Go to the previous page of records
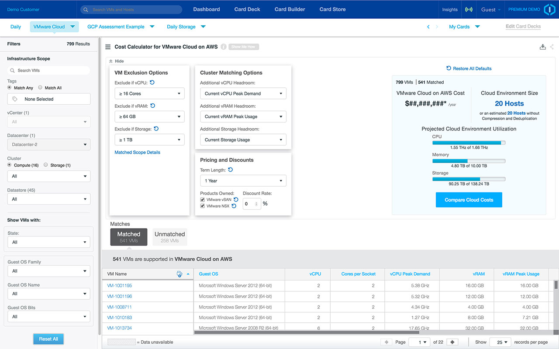Image resolution: width=559 pixels, height=349 pixels. [386, 342]
